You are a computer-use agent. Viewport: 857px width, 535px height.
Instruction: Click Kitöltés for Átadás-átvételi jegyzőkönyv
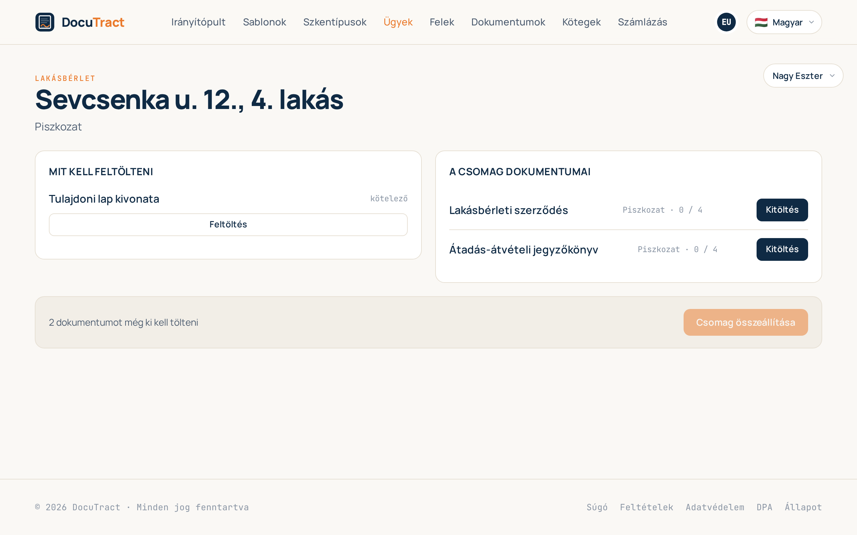pos(782,249)
